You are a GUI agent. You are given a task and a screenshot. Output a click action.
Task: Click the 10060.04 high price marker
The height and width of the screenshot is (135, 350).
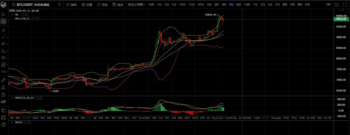tap(210, 15)
